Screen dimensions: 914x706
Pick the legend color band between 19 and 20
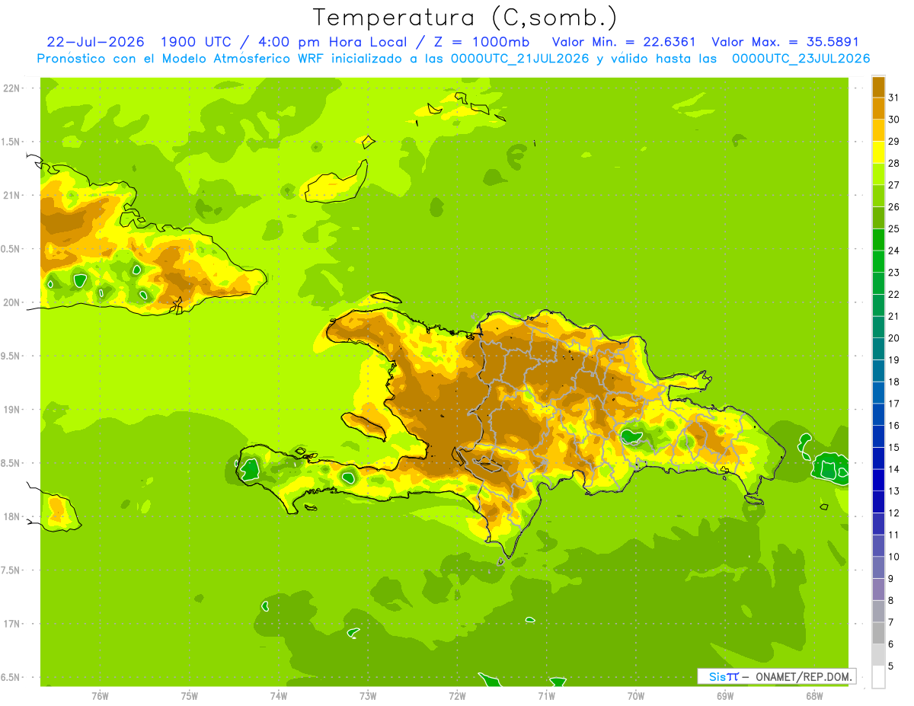coord(878,350)
